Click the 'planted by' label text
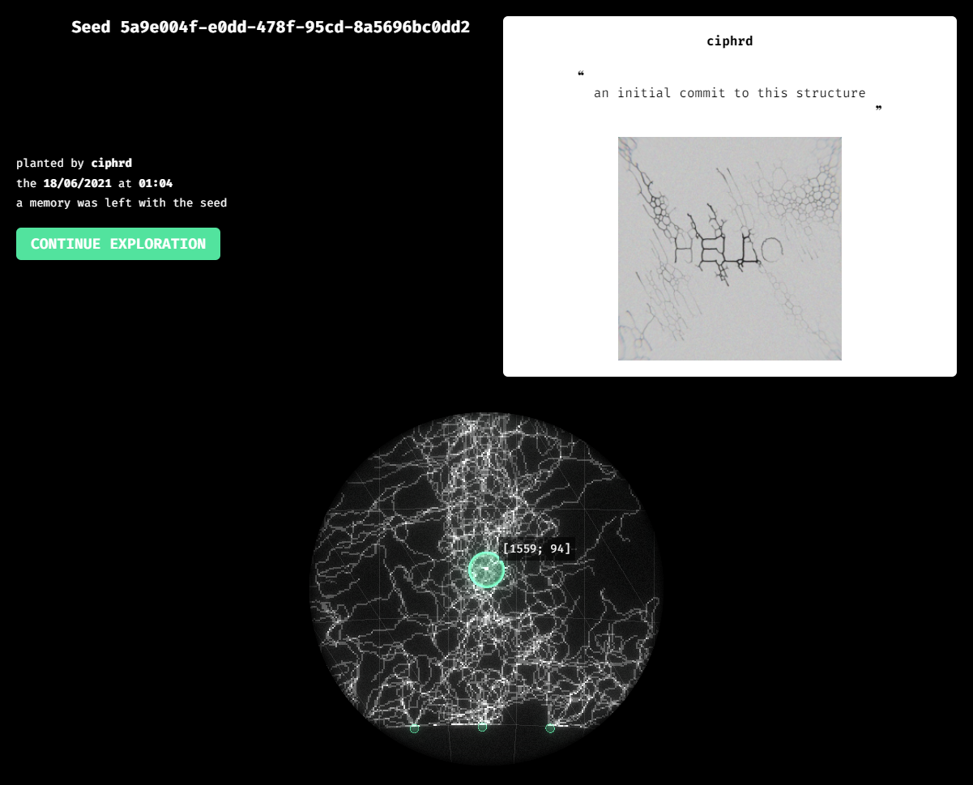The height and width of the screenshot is (785, 973). tap(50, 164)
